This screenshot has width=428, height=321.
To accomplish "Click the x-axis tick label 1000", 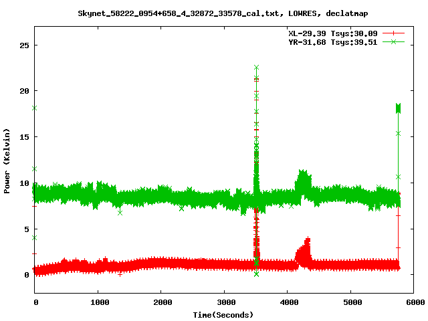I will (x=100, y=302).
